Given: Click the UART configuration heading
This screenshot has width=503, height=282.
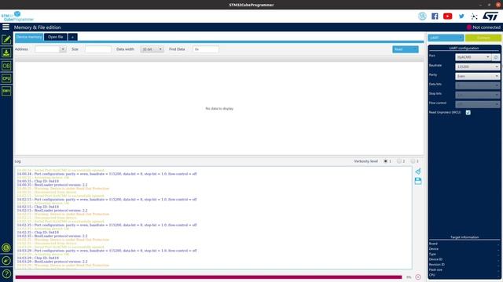Looking at the screenshot, I should [464, 48].
